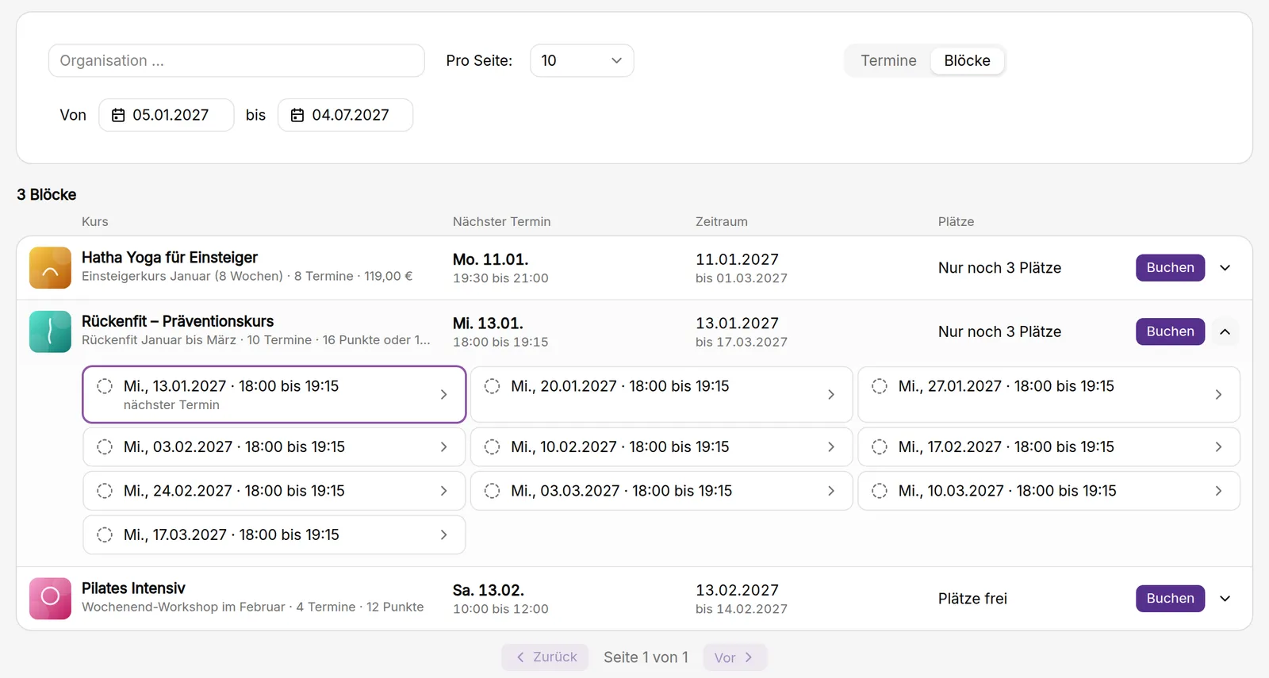Open arrow of Mi., 17.03.2027 session card

point(443,535)
